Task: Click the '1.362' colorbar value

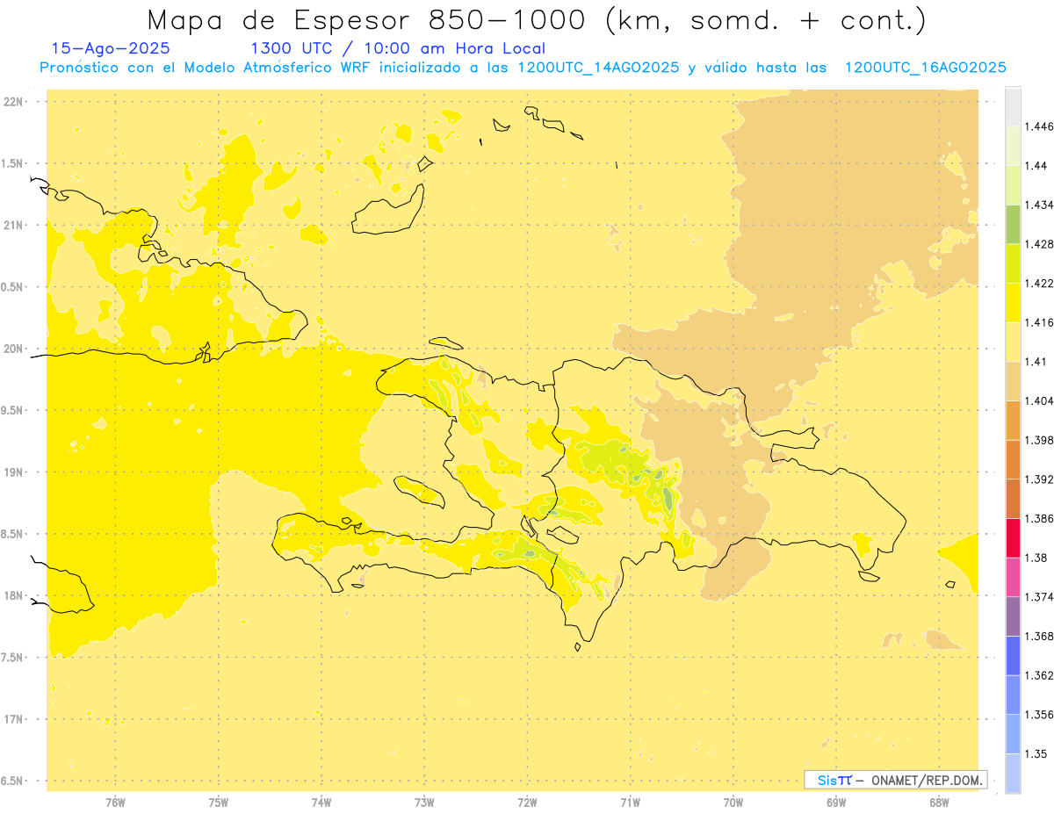Action: [1040, 675]
